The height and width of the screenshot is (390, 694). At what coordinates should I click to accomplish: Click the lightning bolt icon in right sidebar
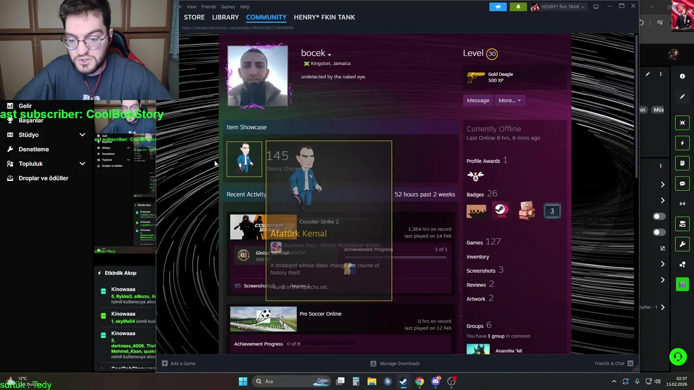tap(682, 143)
